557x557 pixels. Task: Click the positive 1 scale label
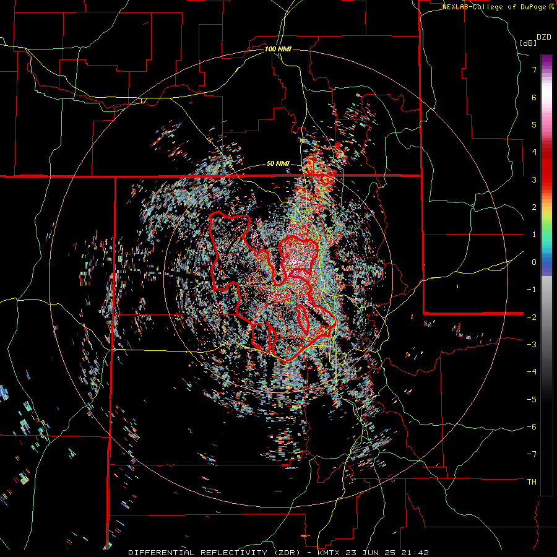(x=534, y=235)
